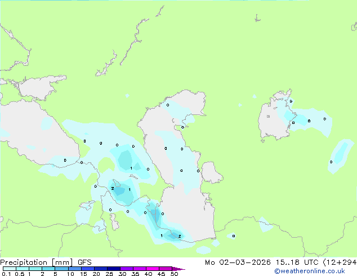
Task: Click the legend tick label '45'
Action: coord(161,274)
